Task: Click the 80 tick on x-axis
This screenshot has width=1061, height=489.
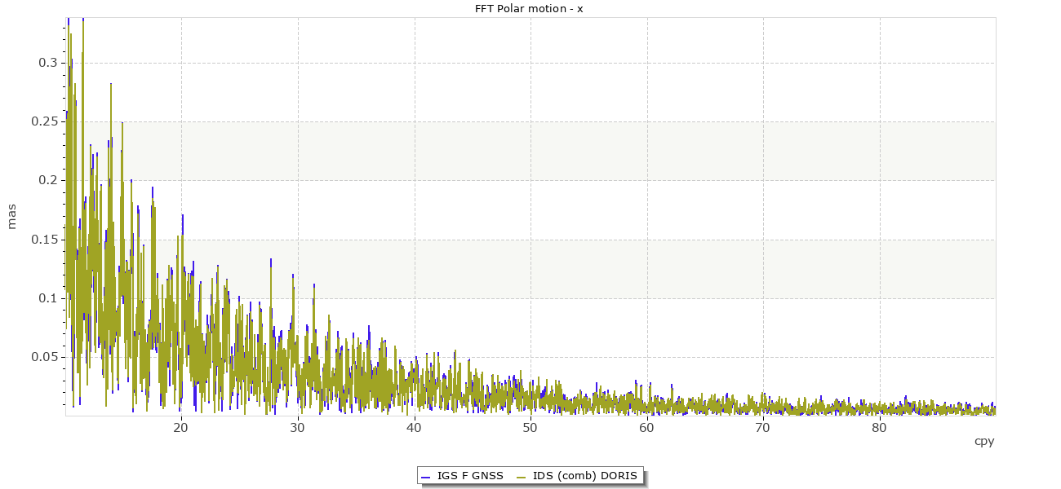Action: pos(879,428)
